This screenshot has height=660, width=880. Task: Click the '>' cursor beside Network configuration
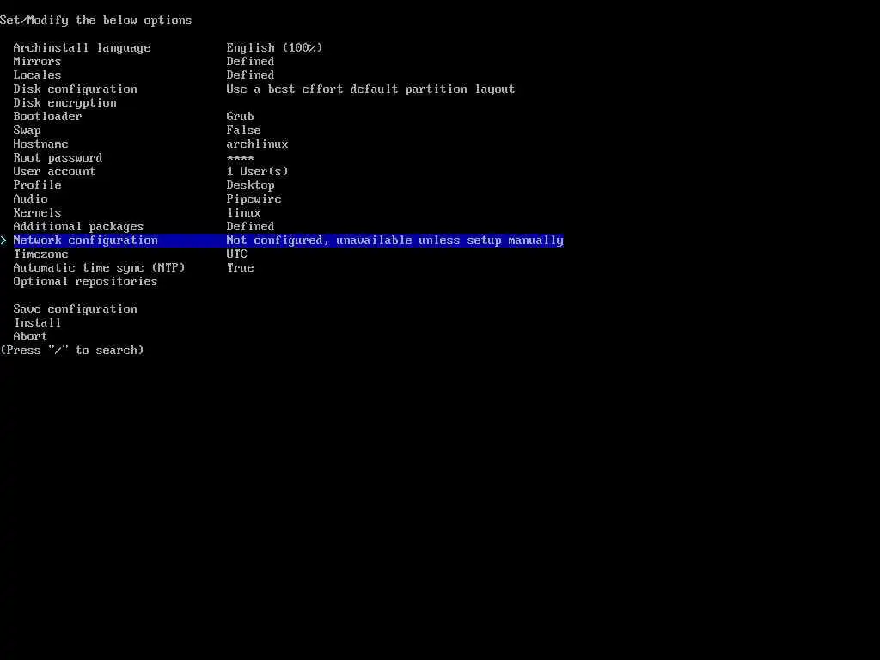pos(3,241)
